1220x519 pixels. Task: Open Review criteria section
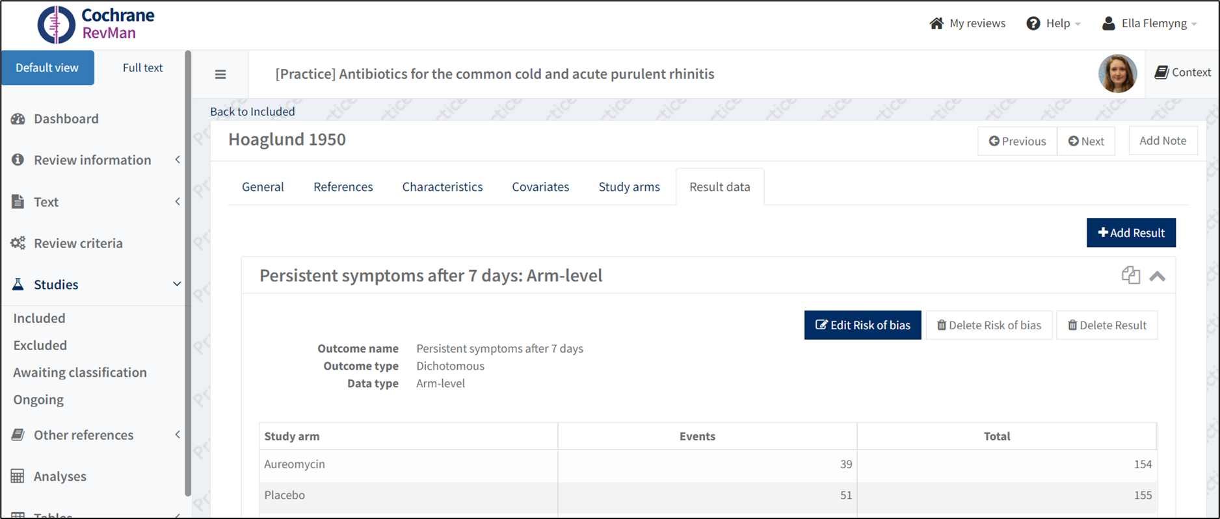(78, 243)
